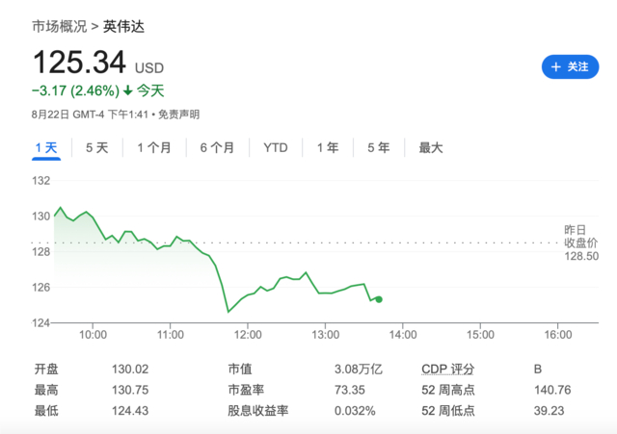Click chart line's lowest dip near 11:45
The height and width of the screenshot is (434, 617).
[228, 312]
